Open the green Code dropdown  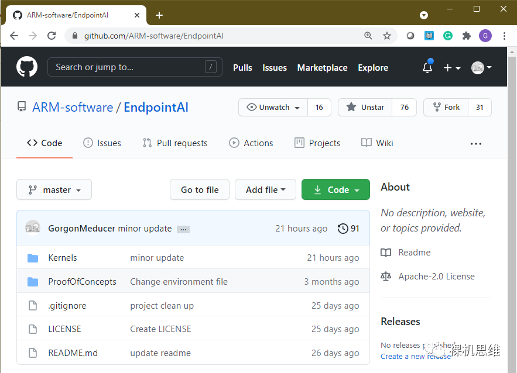[x=335, y=190]
